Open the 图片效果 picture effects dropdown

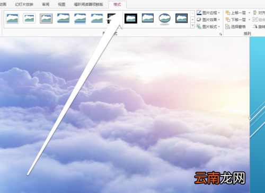click(x=208, y=20)
